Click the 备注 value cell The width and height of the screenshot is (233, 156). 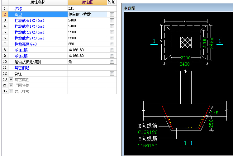click(x=87, y=74)
